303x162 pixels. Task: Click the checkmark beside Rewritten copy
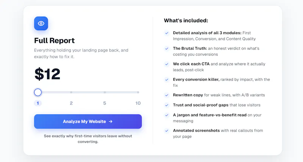(167, 95)
